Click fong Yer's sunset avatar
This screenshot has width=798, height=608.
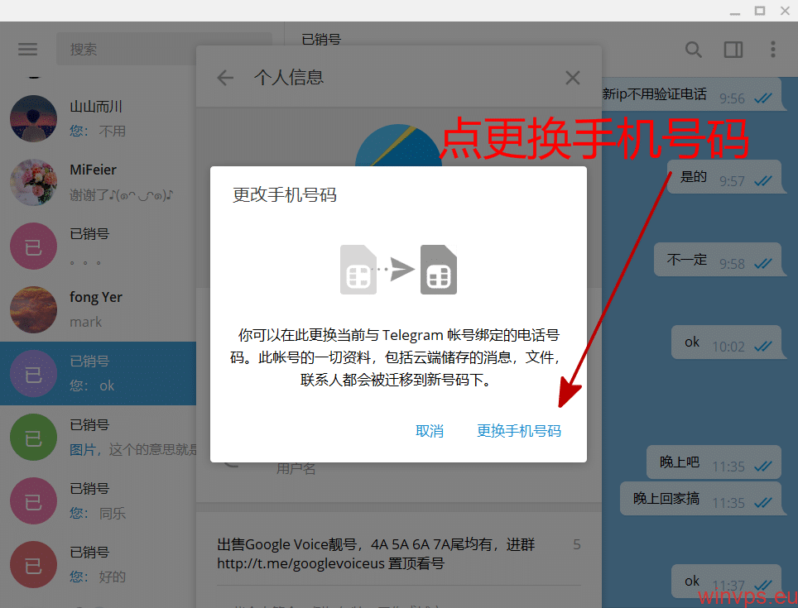pos(34,309)
